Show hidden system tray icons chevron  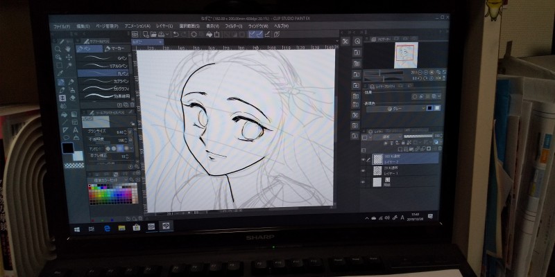point(367,218)
